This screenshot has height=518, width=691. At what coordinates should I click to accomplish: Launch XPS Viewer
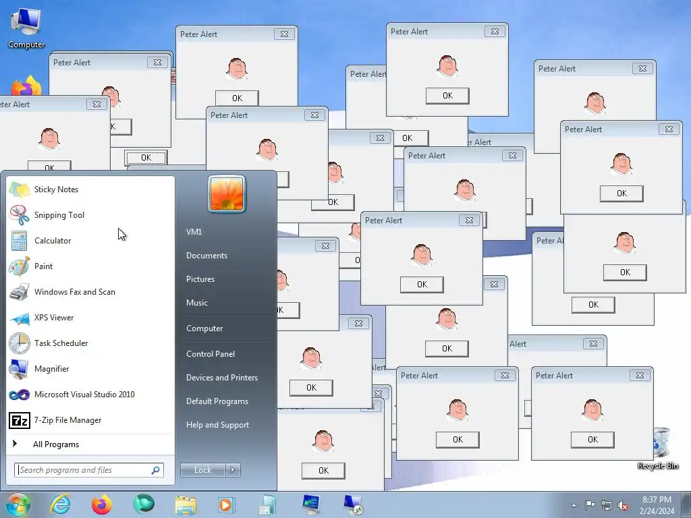pyautogui.click(x=90, y=317)
